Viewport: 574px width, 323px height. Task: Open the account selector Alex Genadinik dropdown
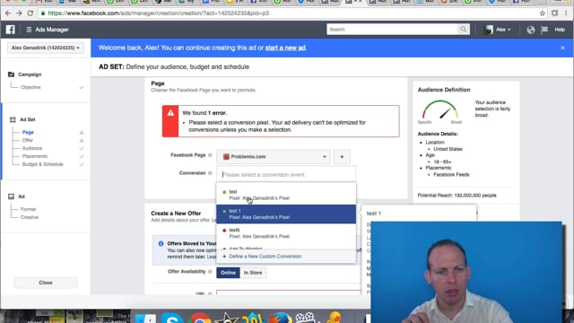46,48
